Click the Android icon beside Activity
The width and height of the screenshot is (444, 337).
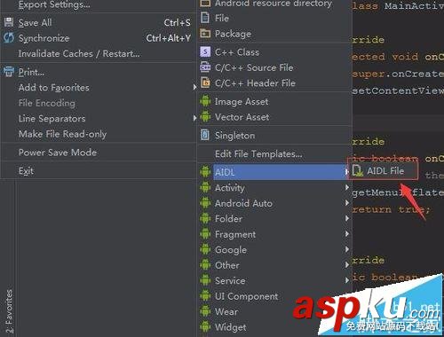click(205, 187)
